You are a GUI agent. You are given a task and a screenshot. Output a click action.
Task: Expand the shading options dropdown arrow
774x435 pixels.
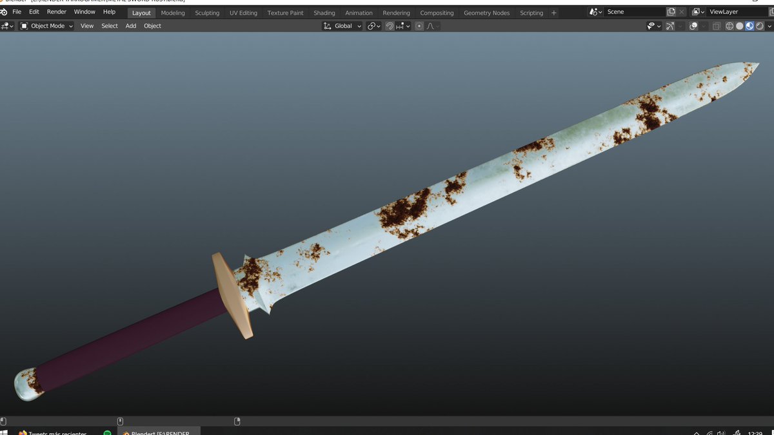coord(769,26)
